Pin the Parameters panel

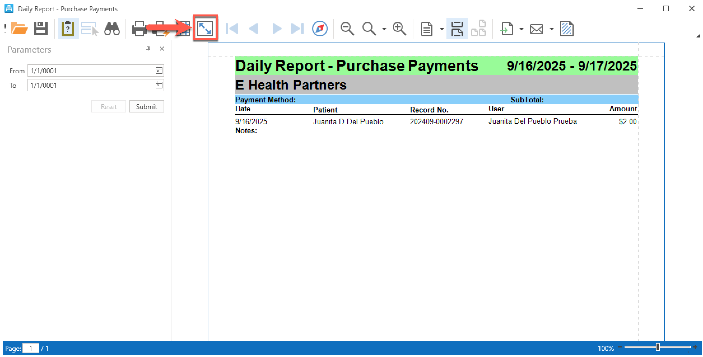click(x=148, y=49)
